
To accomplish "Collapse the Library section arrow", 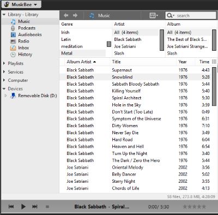I will point(4,15).
